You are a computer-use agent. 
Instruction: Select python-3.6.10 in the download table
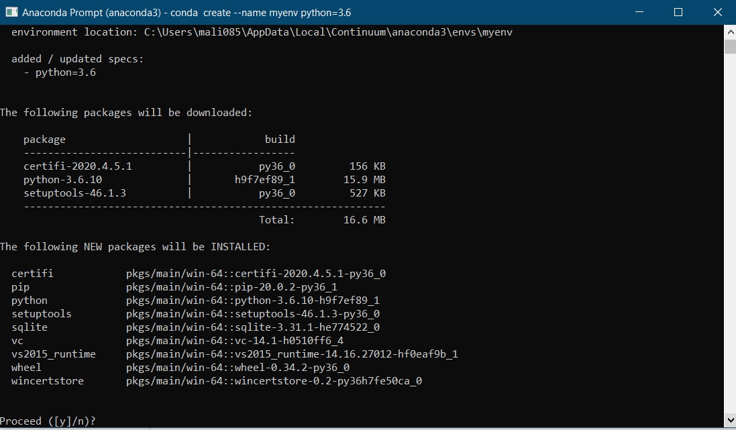62,180
